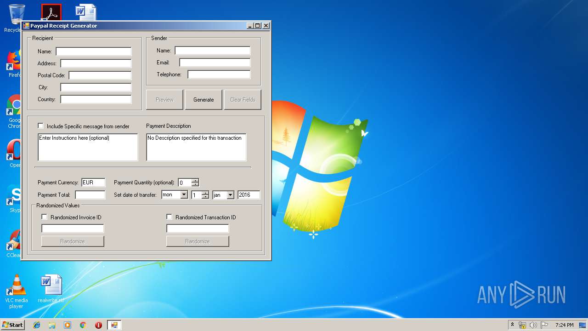Click Randomize under Randomized Invoice ID

coord(73,241)
